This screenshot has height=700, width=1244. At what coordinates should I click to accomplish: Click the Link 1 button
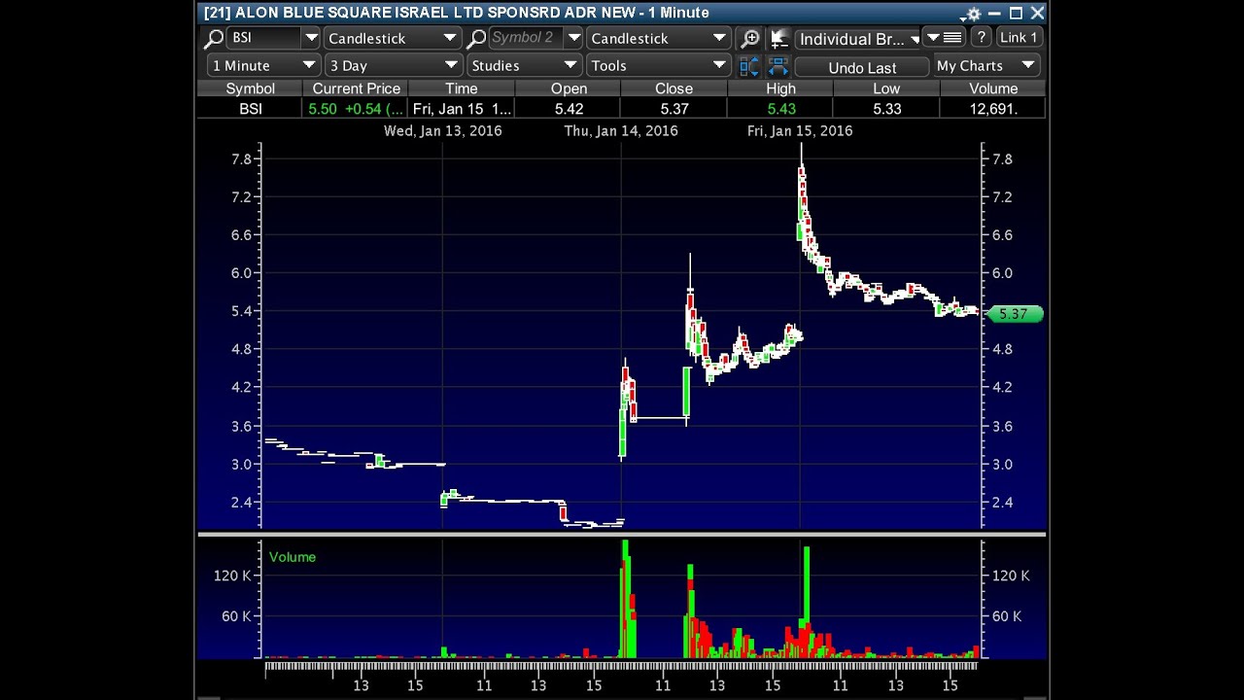click(x=1019, y=37)
